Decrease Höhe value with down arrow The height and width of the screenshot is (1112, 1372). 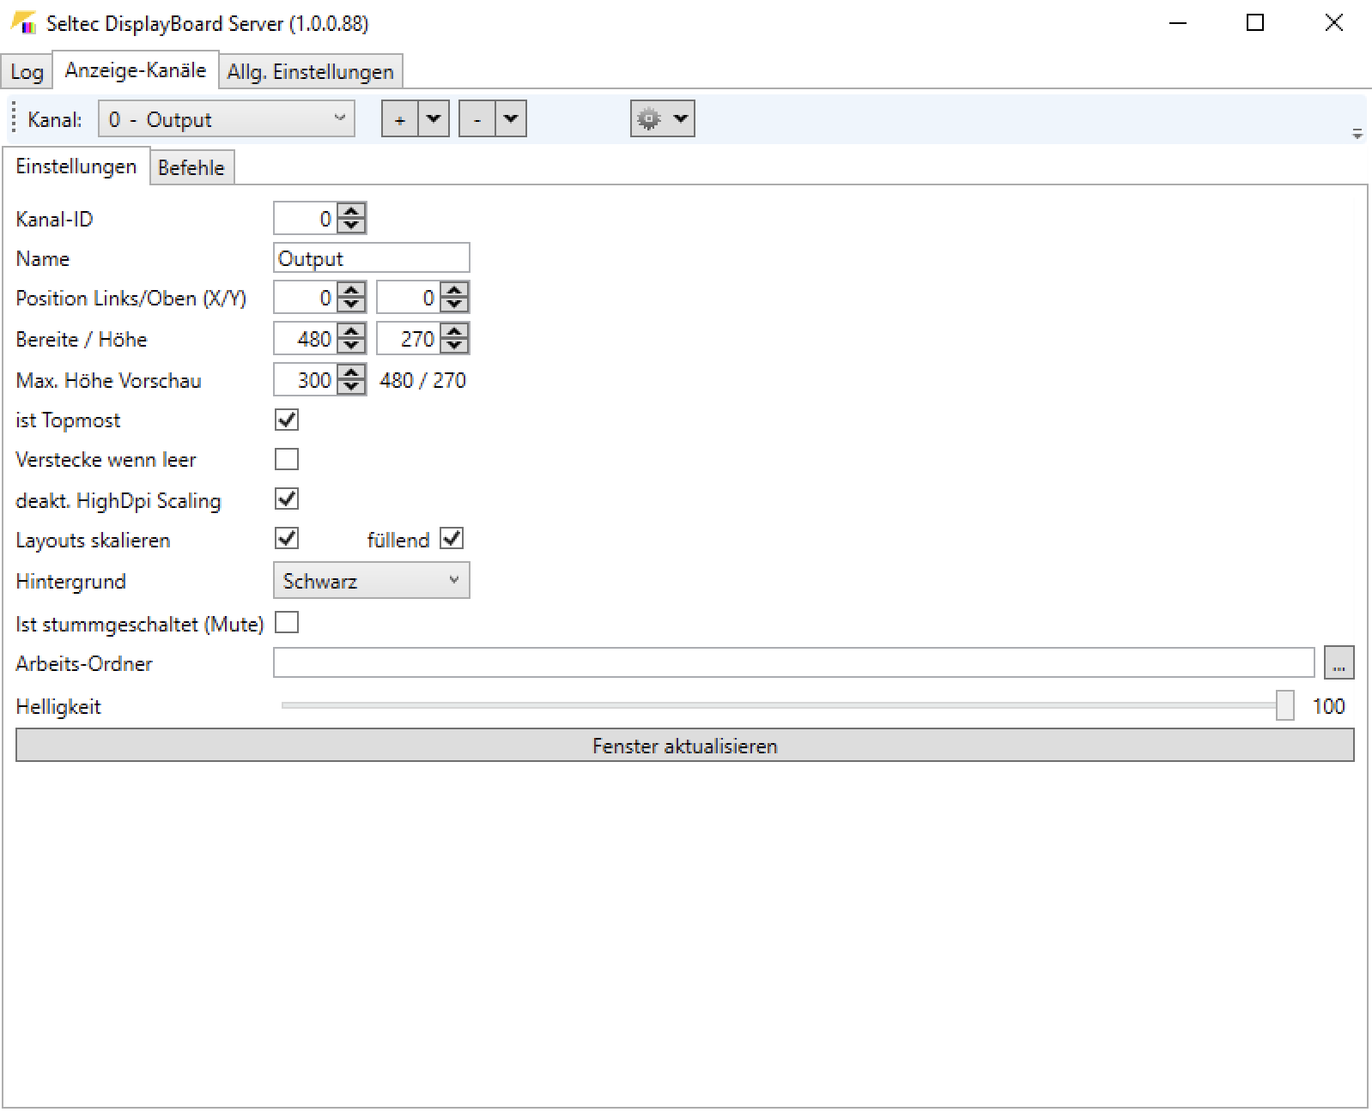(x=454, y=346)
